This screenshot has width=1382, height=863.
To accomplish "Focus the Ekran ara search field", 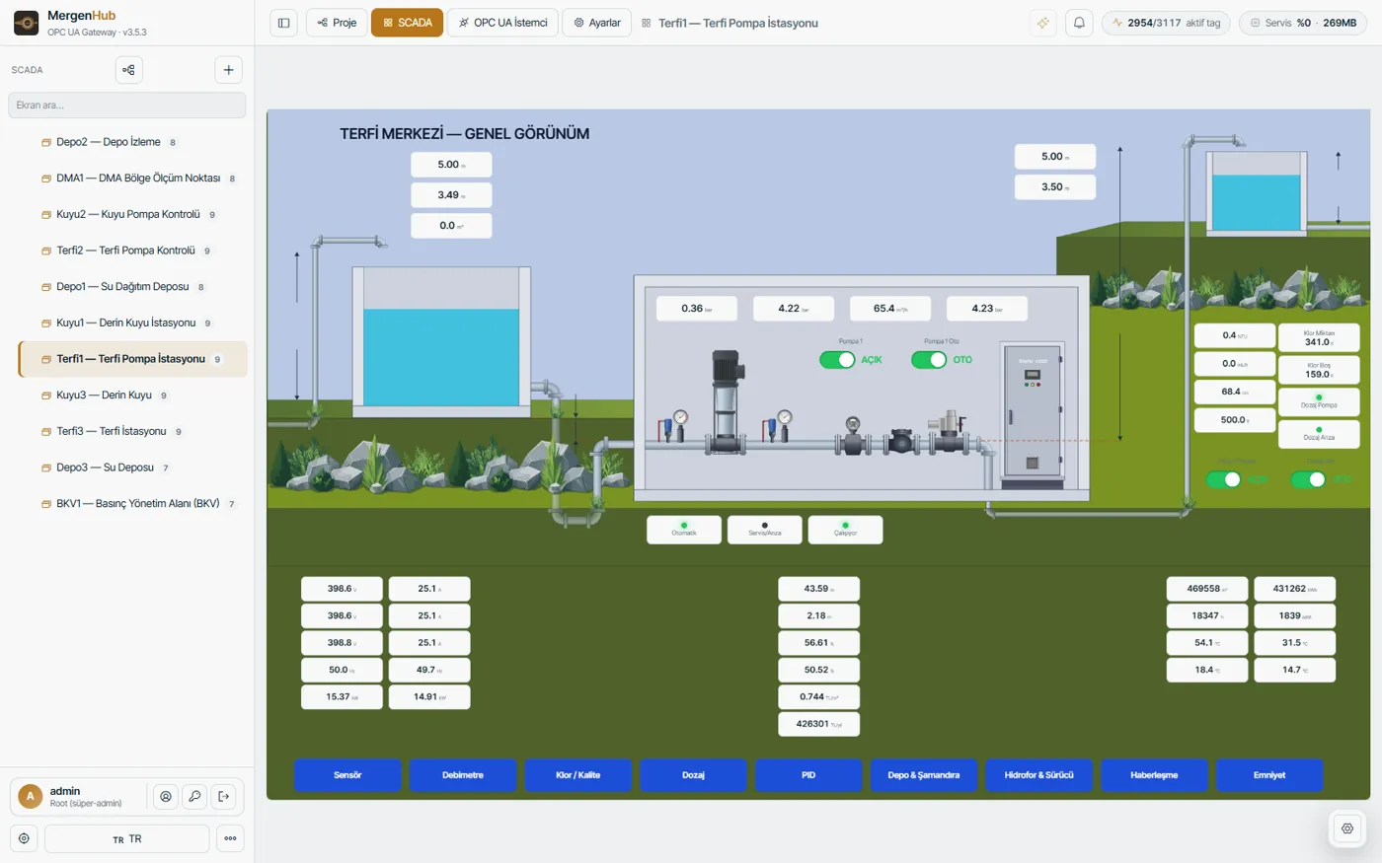I will pyautogui.click(x=127, y=106).
